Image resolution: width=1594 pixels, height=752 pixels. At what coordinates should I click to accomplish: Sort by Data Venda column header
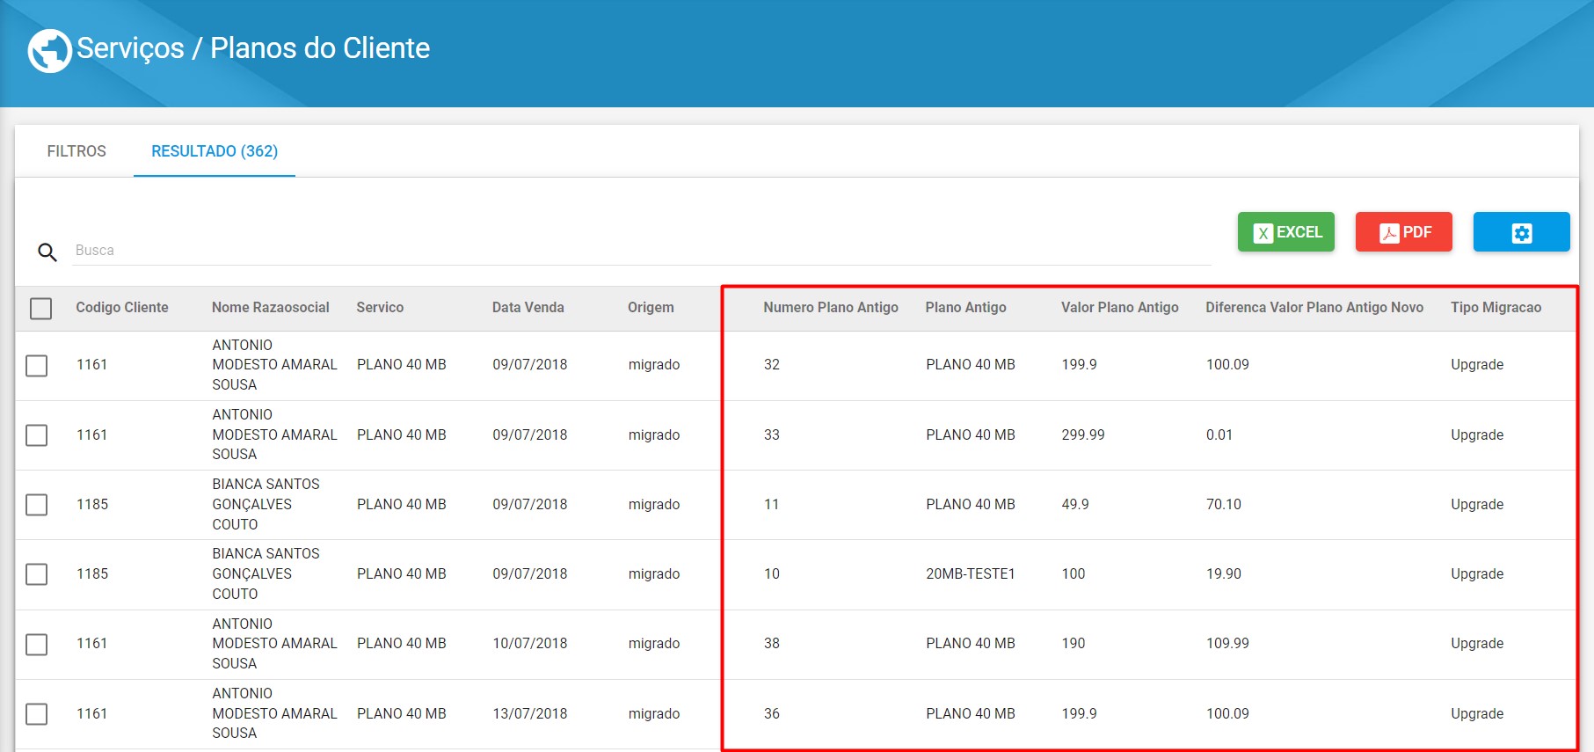[x=528, y=308]
